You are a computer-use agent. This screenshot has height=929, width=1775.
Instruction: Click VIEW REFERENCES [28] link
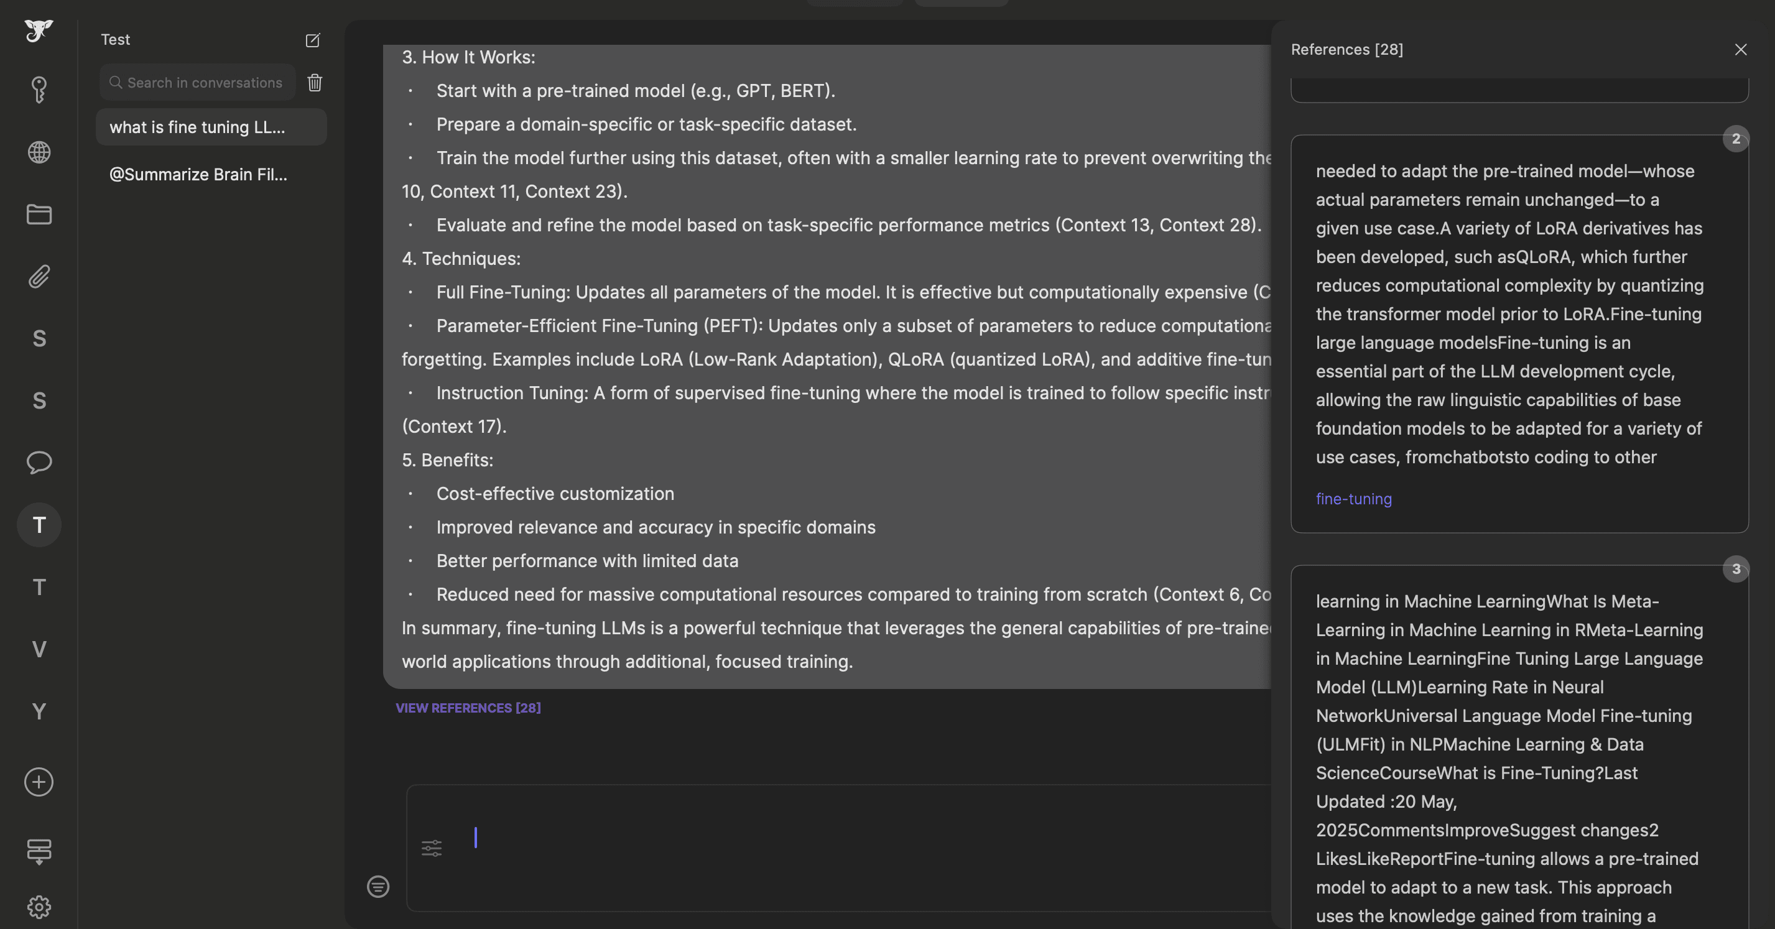click(468, 708)
